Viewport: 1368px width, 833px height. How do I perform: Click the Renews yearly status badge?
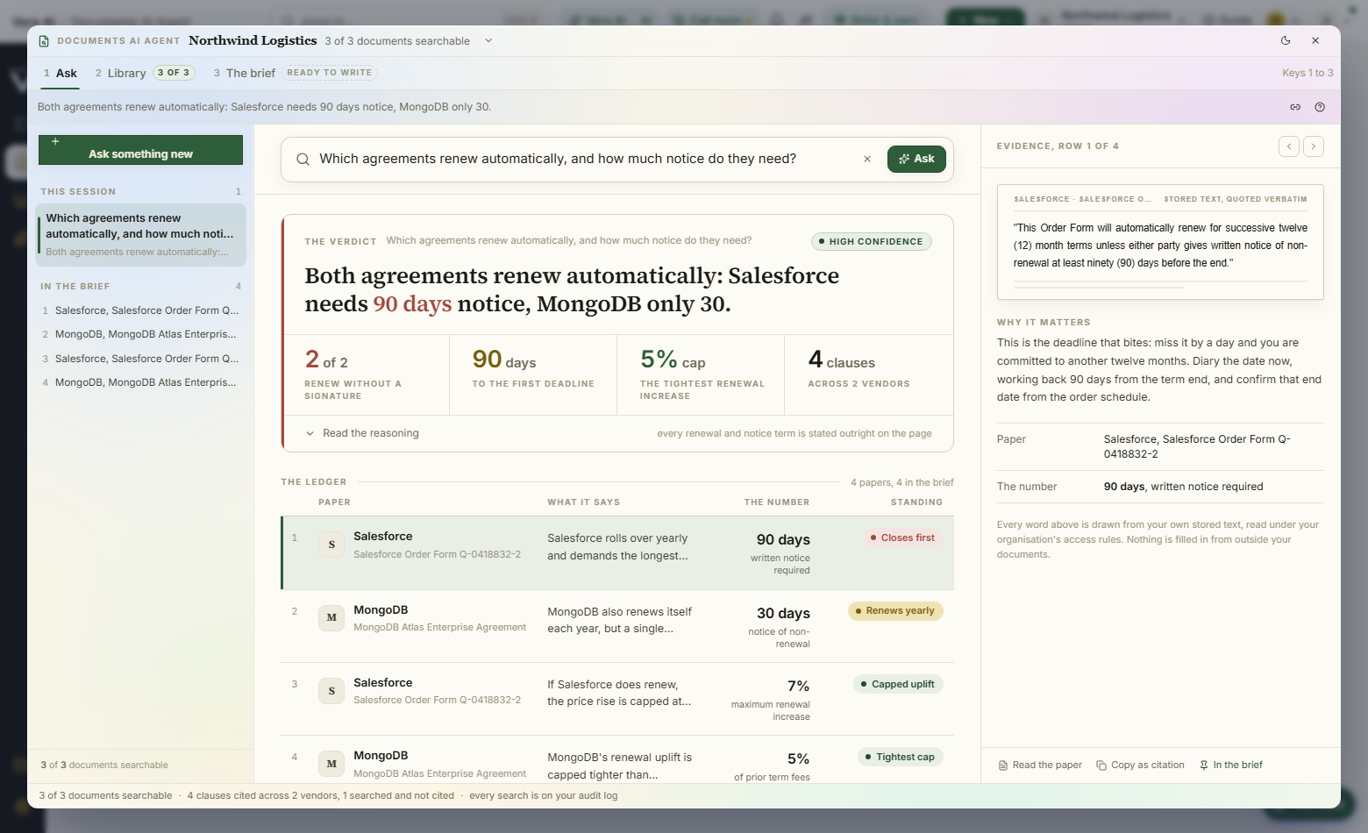[x=895, y=610]
